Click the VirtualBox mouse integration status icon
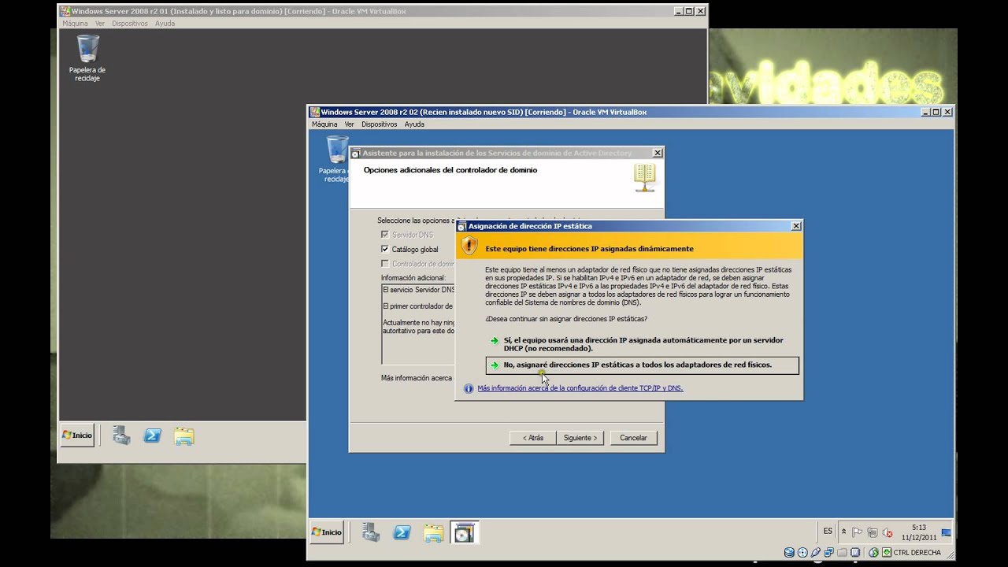This screenshot has width=1008, height=567. (874, 553)
